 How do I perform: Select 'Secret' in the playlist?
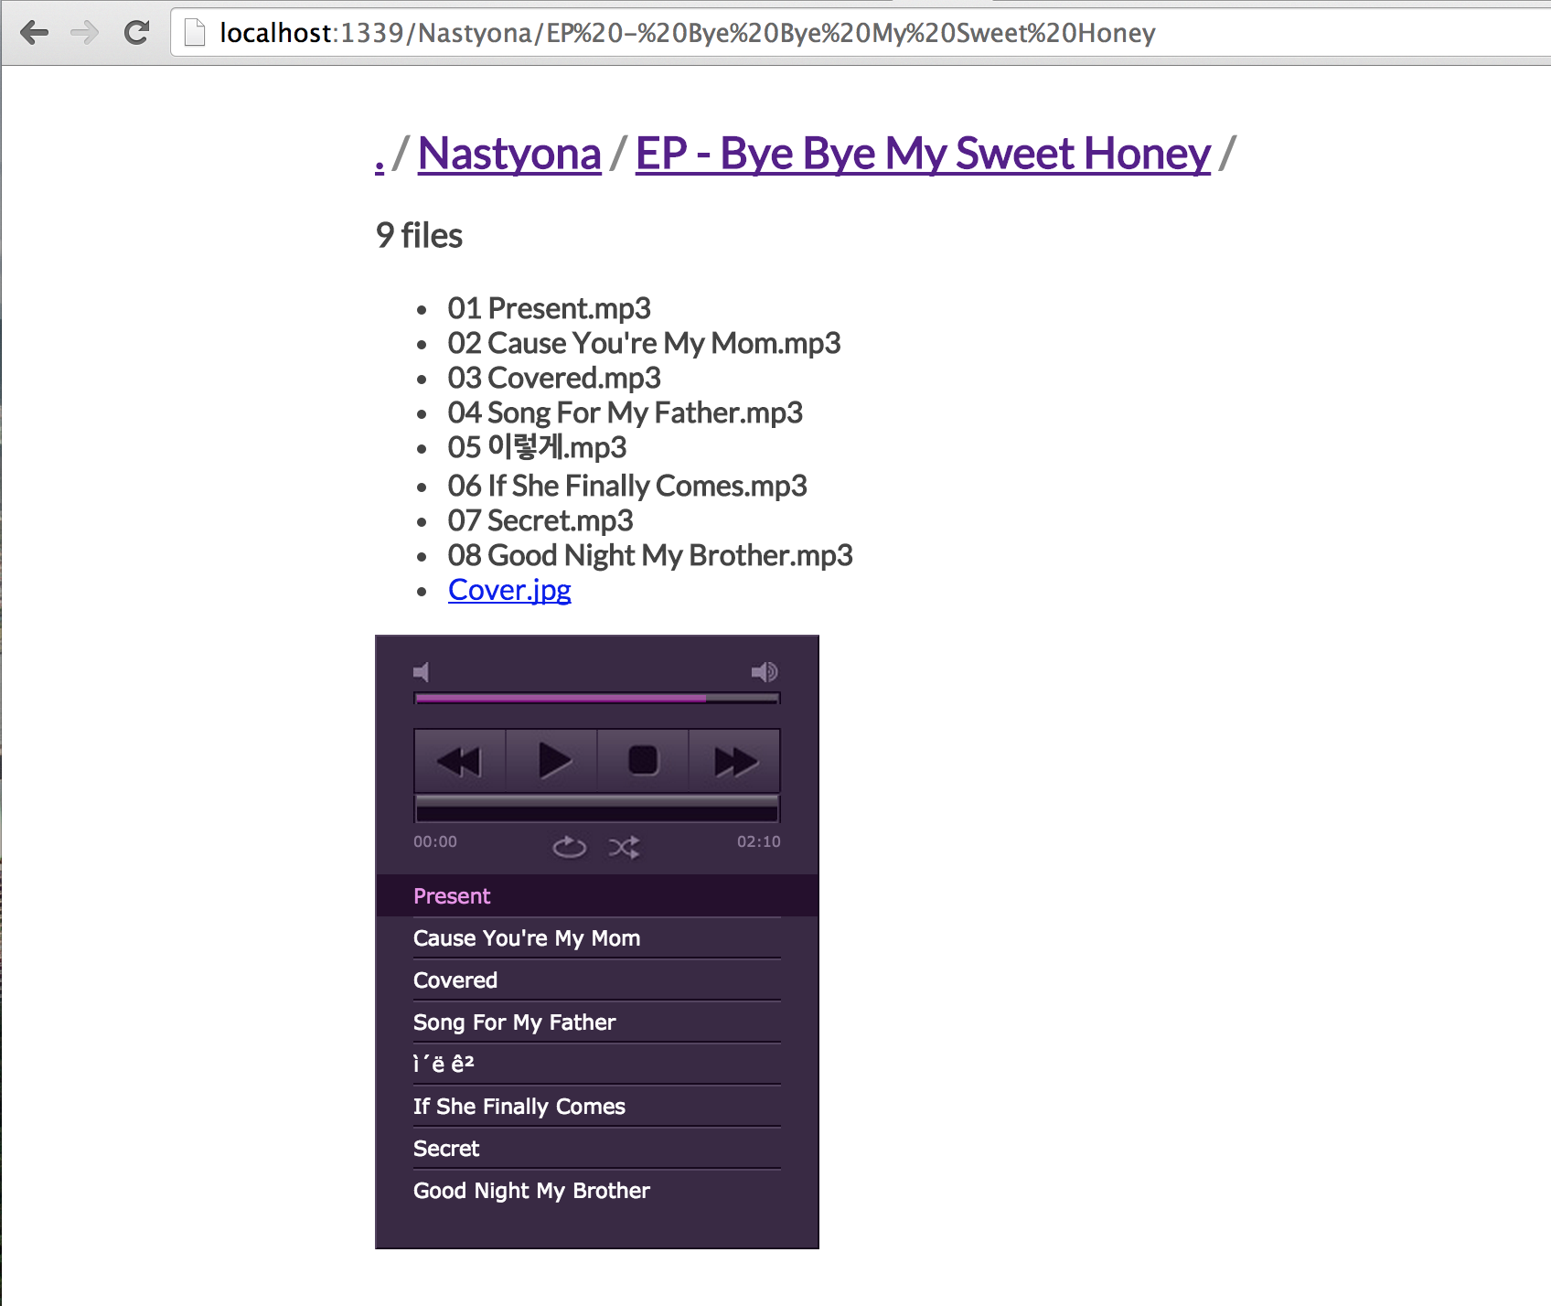(446, 1148)
